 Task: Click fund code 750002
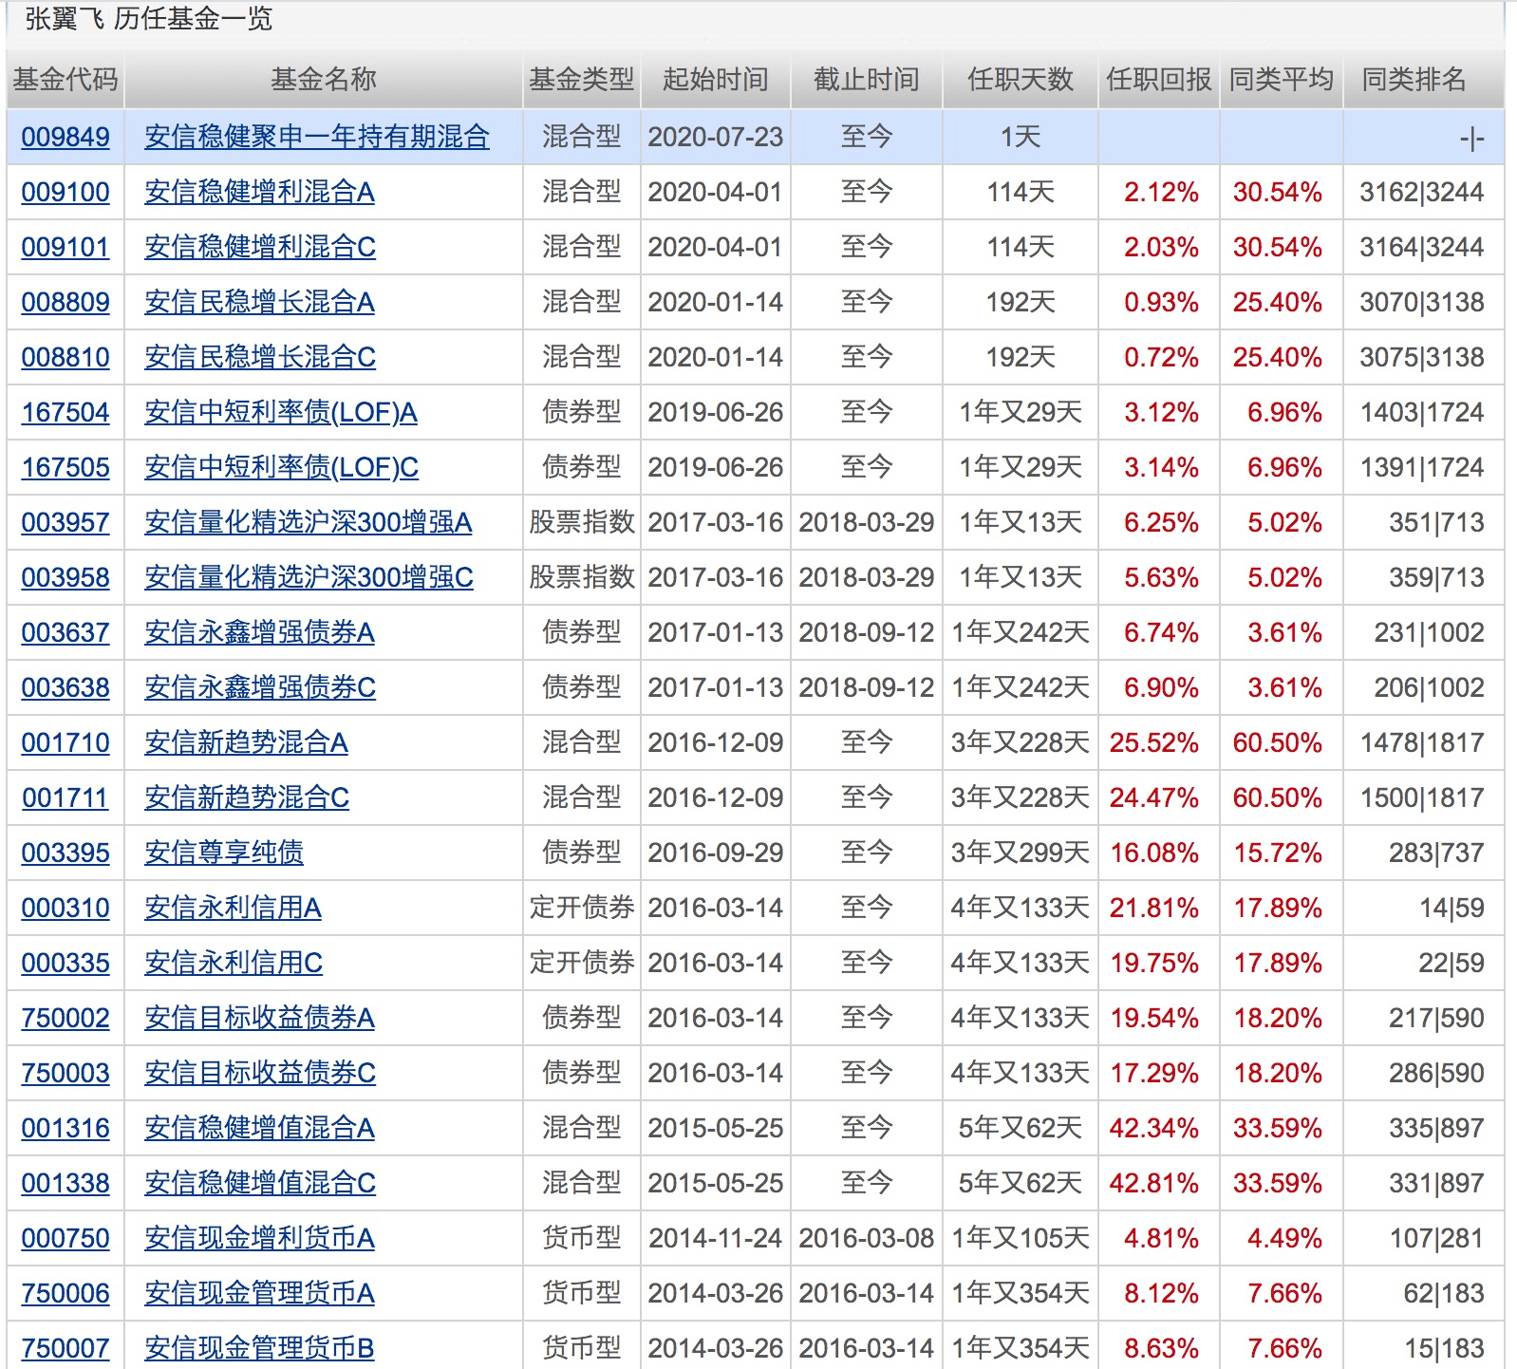[x=66, y=1018]
